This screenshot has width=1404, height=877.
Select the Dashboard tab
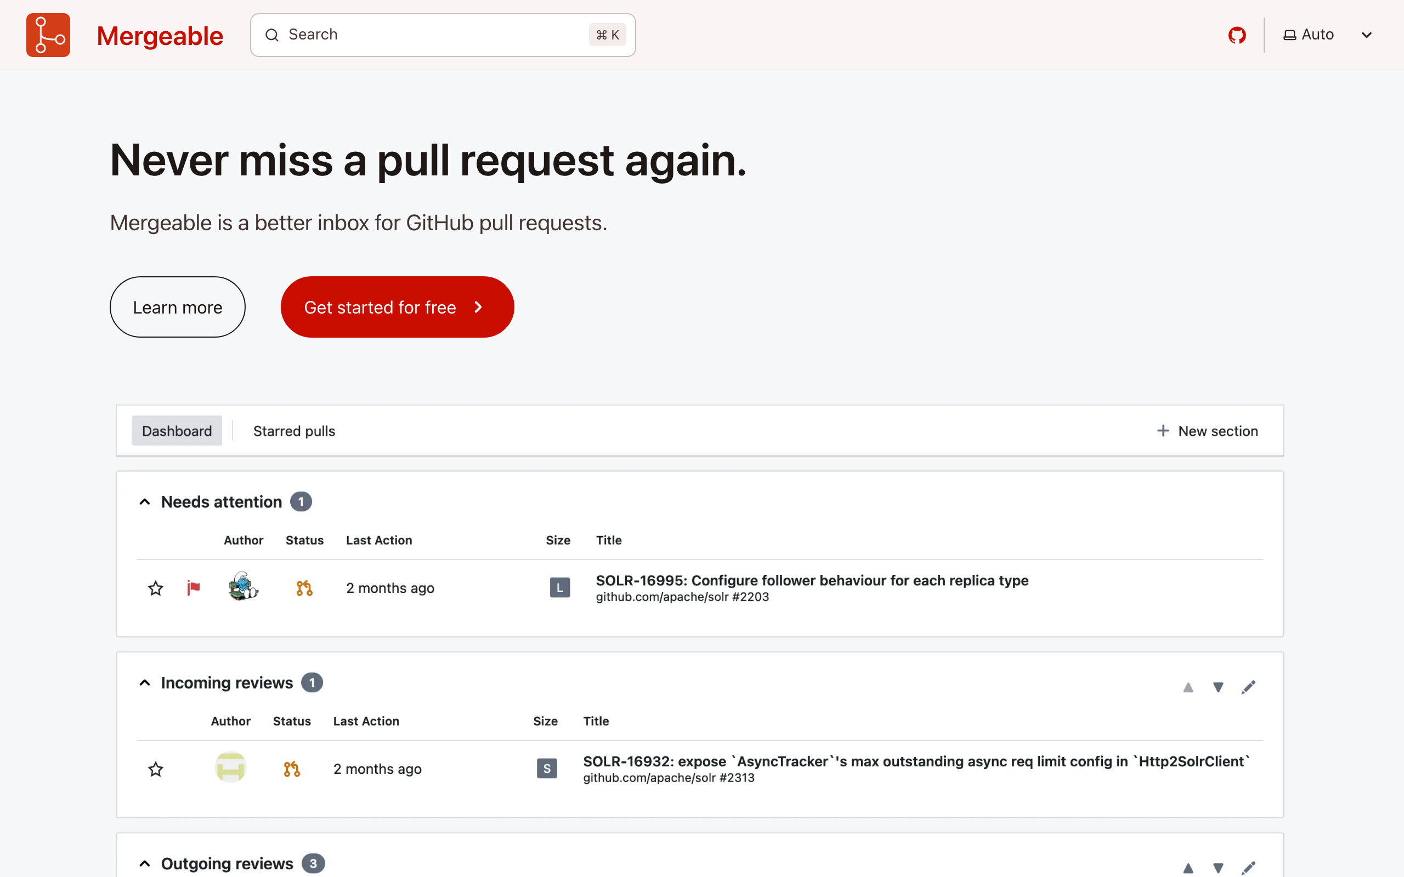coord(177,431)
